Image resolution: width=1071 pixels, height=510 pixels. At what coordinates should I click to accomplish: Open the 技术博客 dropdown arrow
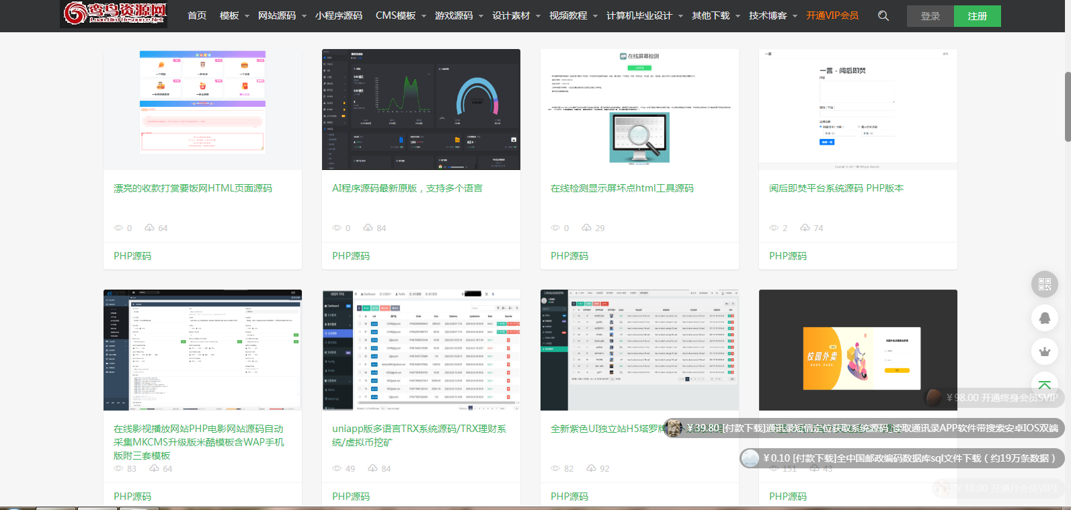point(795,15)
